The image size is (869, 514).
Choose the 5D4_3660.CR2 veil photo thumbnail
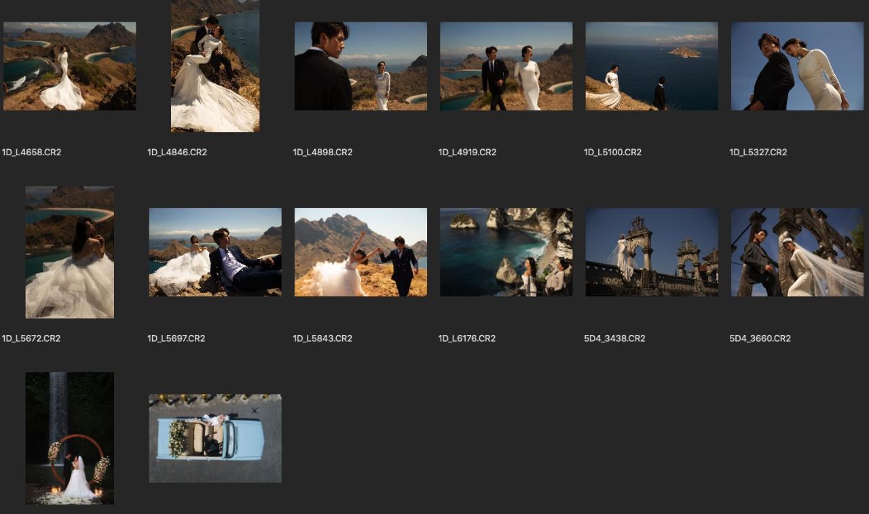click(x=797, y=252)
